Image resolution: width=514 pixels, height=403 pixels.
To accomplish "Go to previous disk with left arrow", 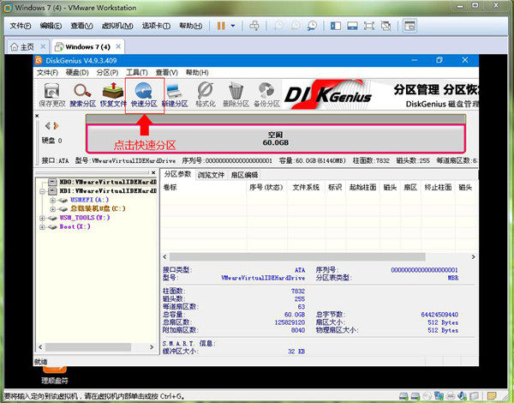I will tap(47, 126).
